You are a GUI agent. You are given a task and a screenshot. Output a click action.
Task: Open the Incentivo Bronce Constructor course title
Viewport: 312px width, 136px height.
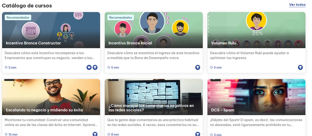click(x=33, y=43)
